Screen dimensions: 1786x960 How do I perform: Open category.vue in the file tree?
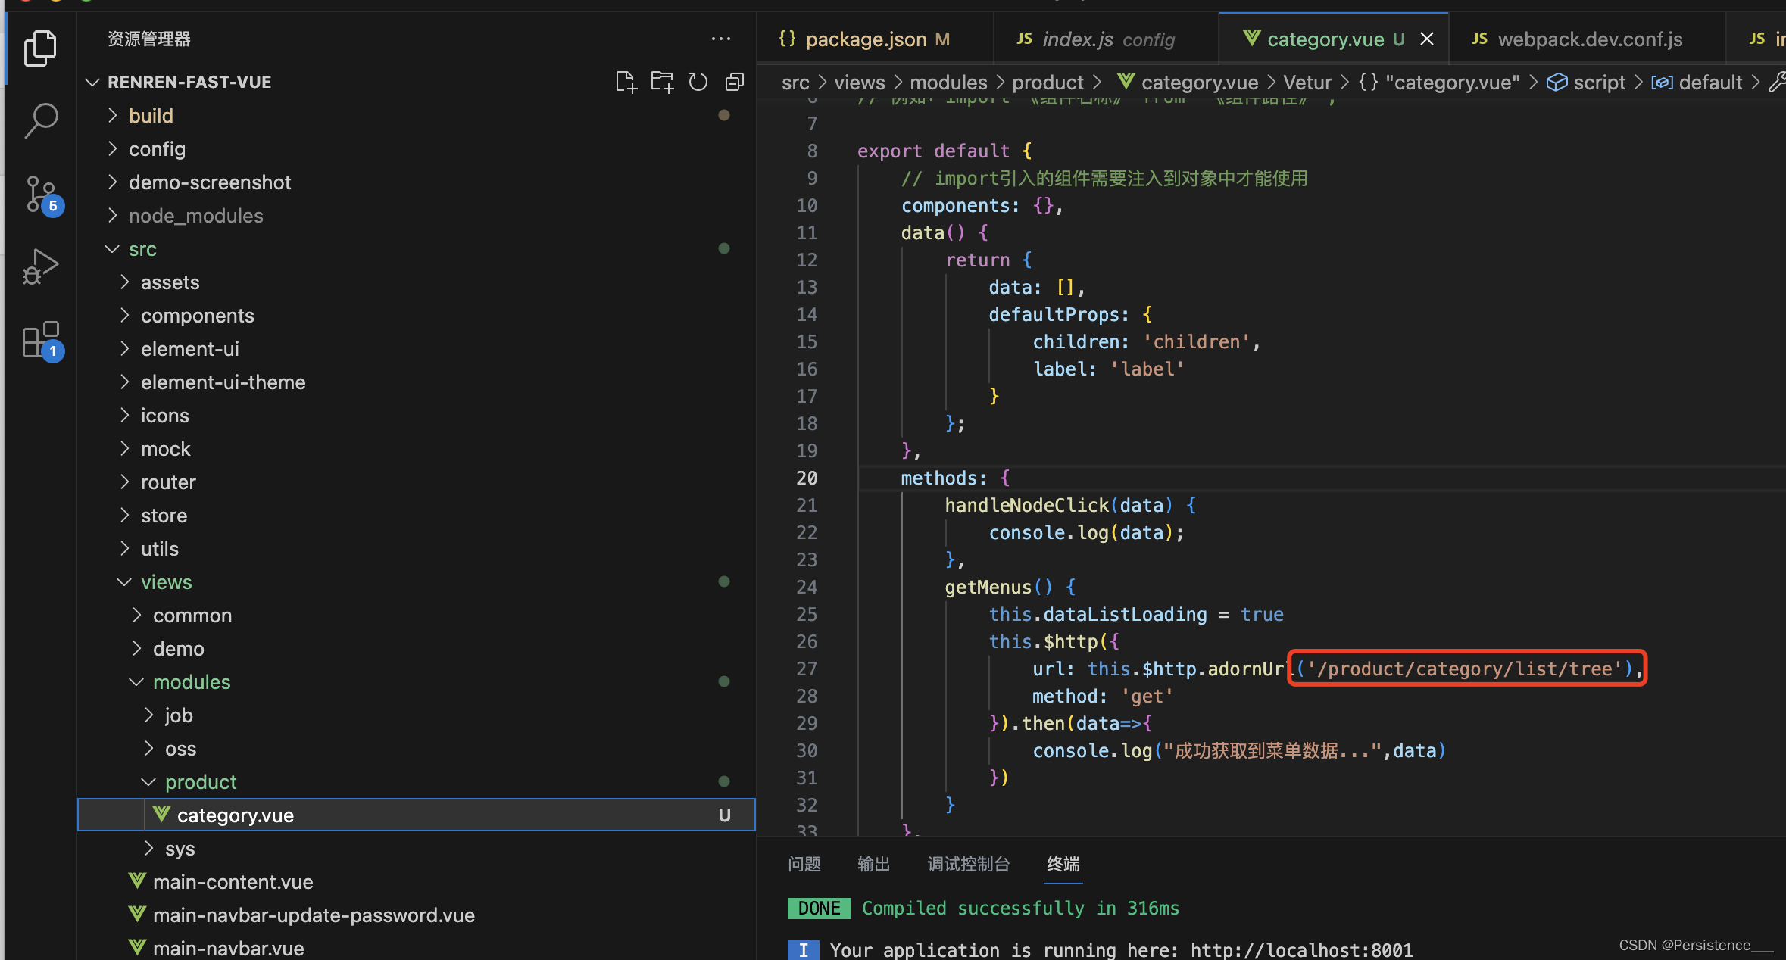(x=416, y=815)
